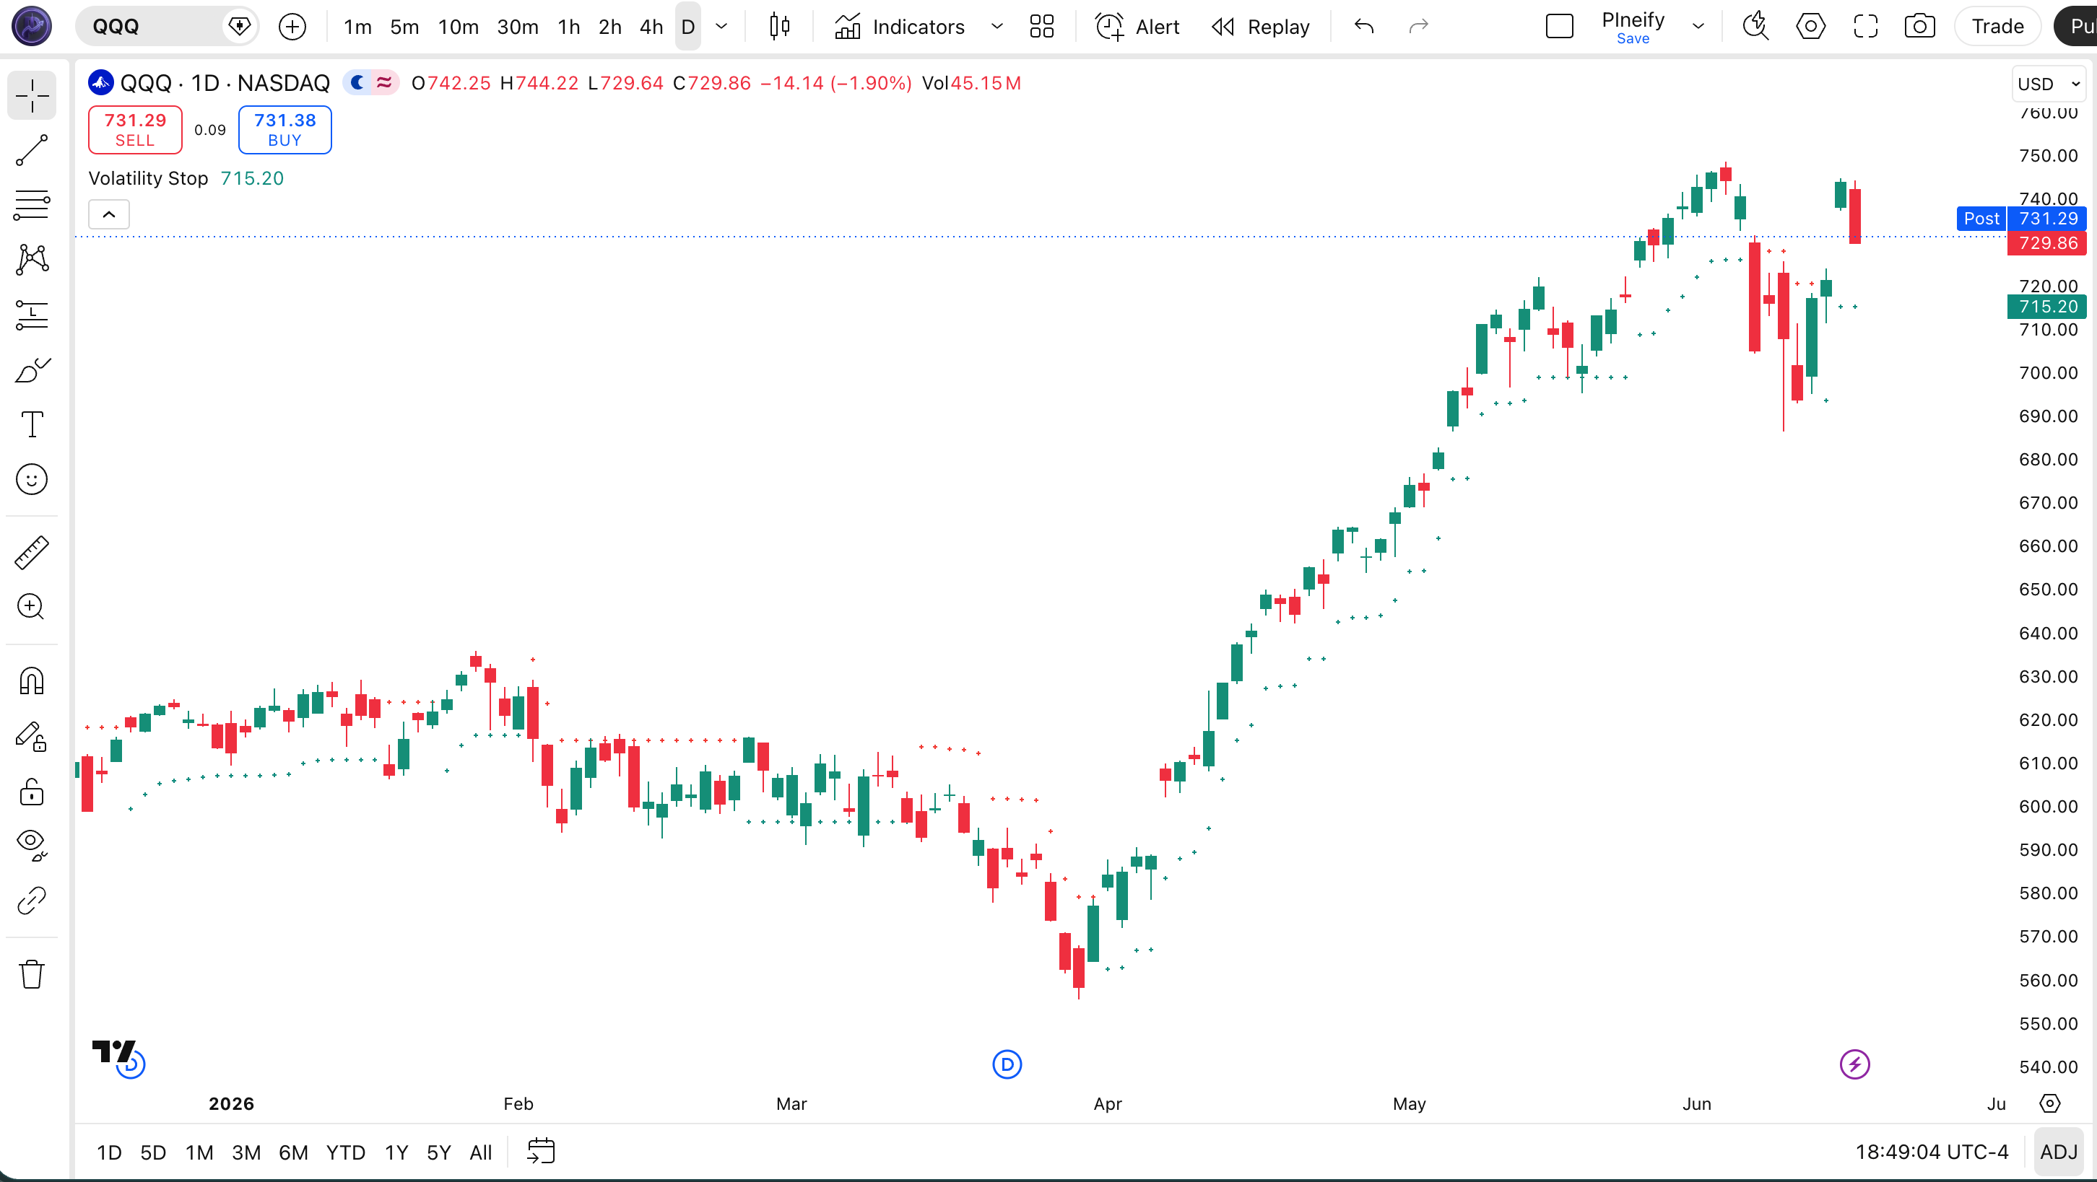
Task: Expand the Indicators favorites dropdown arrow
Action: 997,27
